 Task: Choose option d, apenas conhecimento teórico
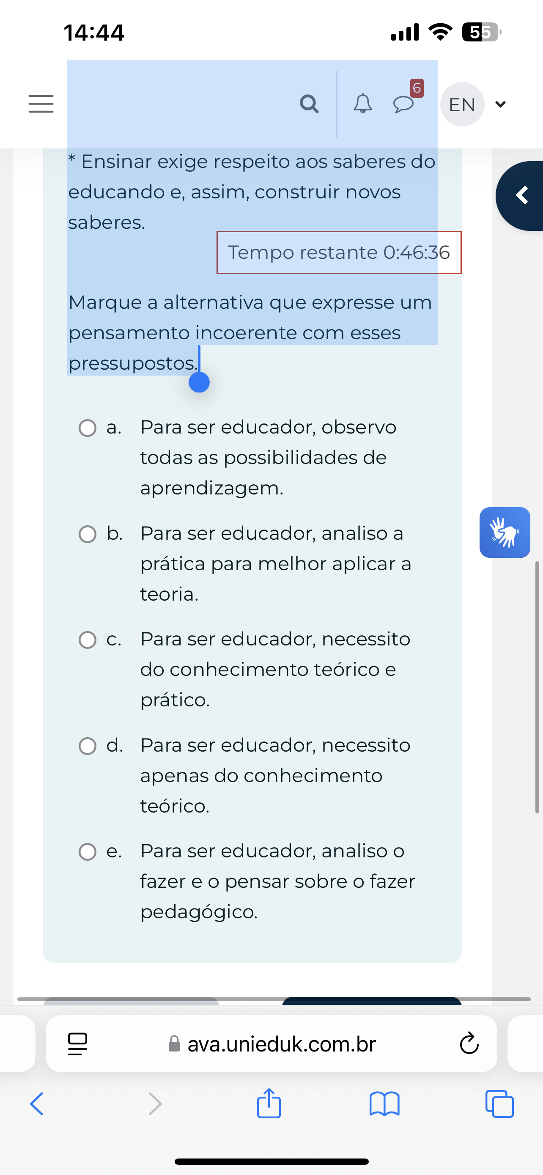point(88,746)
